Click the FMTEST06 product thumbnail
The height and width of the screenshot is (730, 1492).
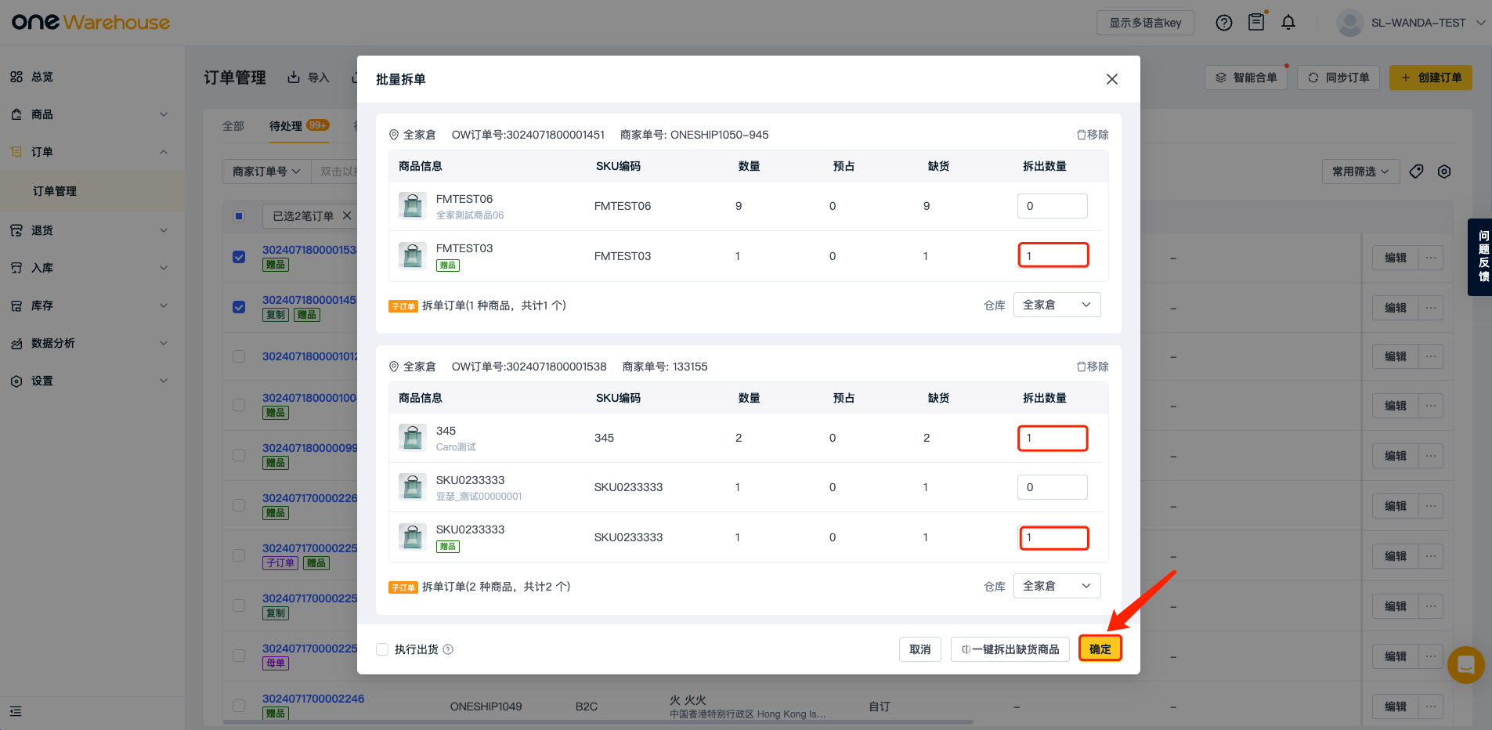pyautogui.click(x=412, y=206)
